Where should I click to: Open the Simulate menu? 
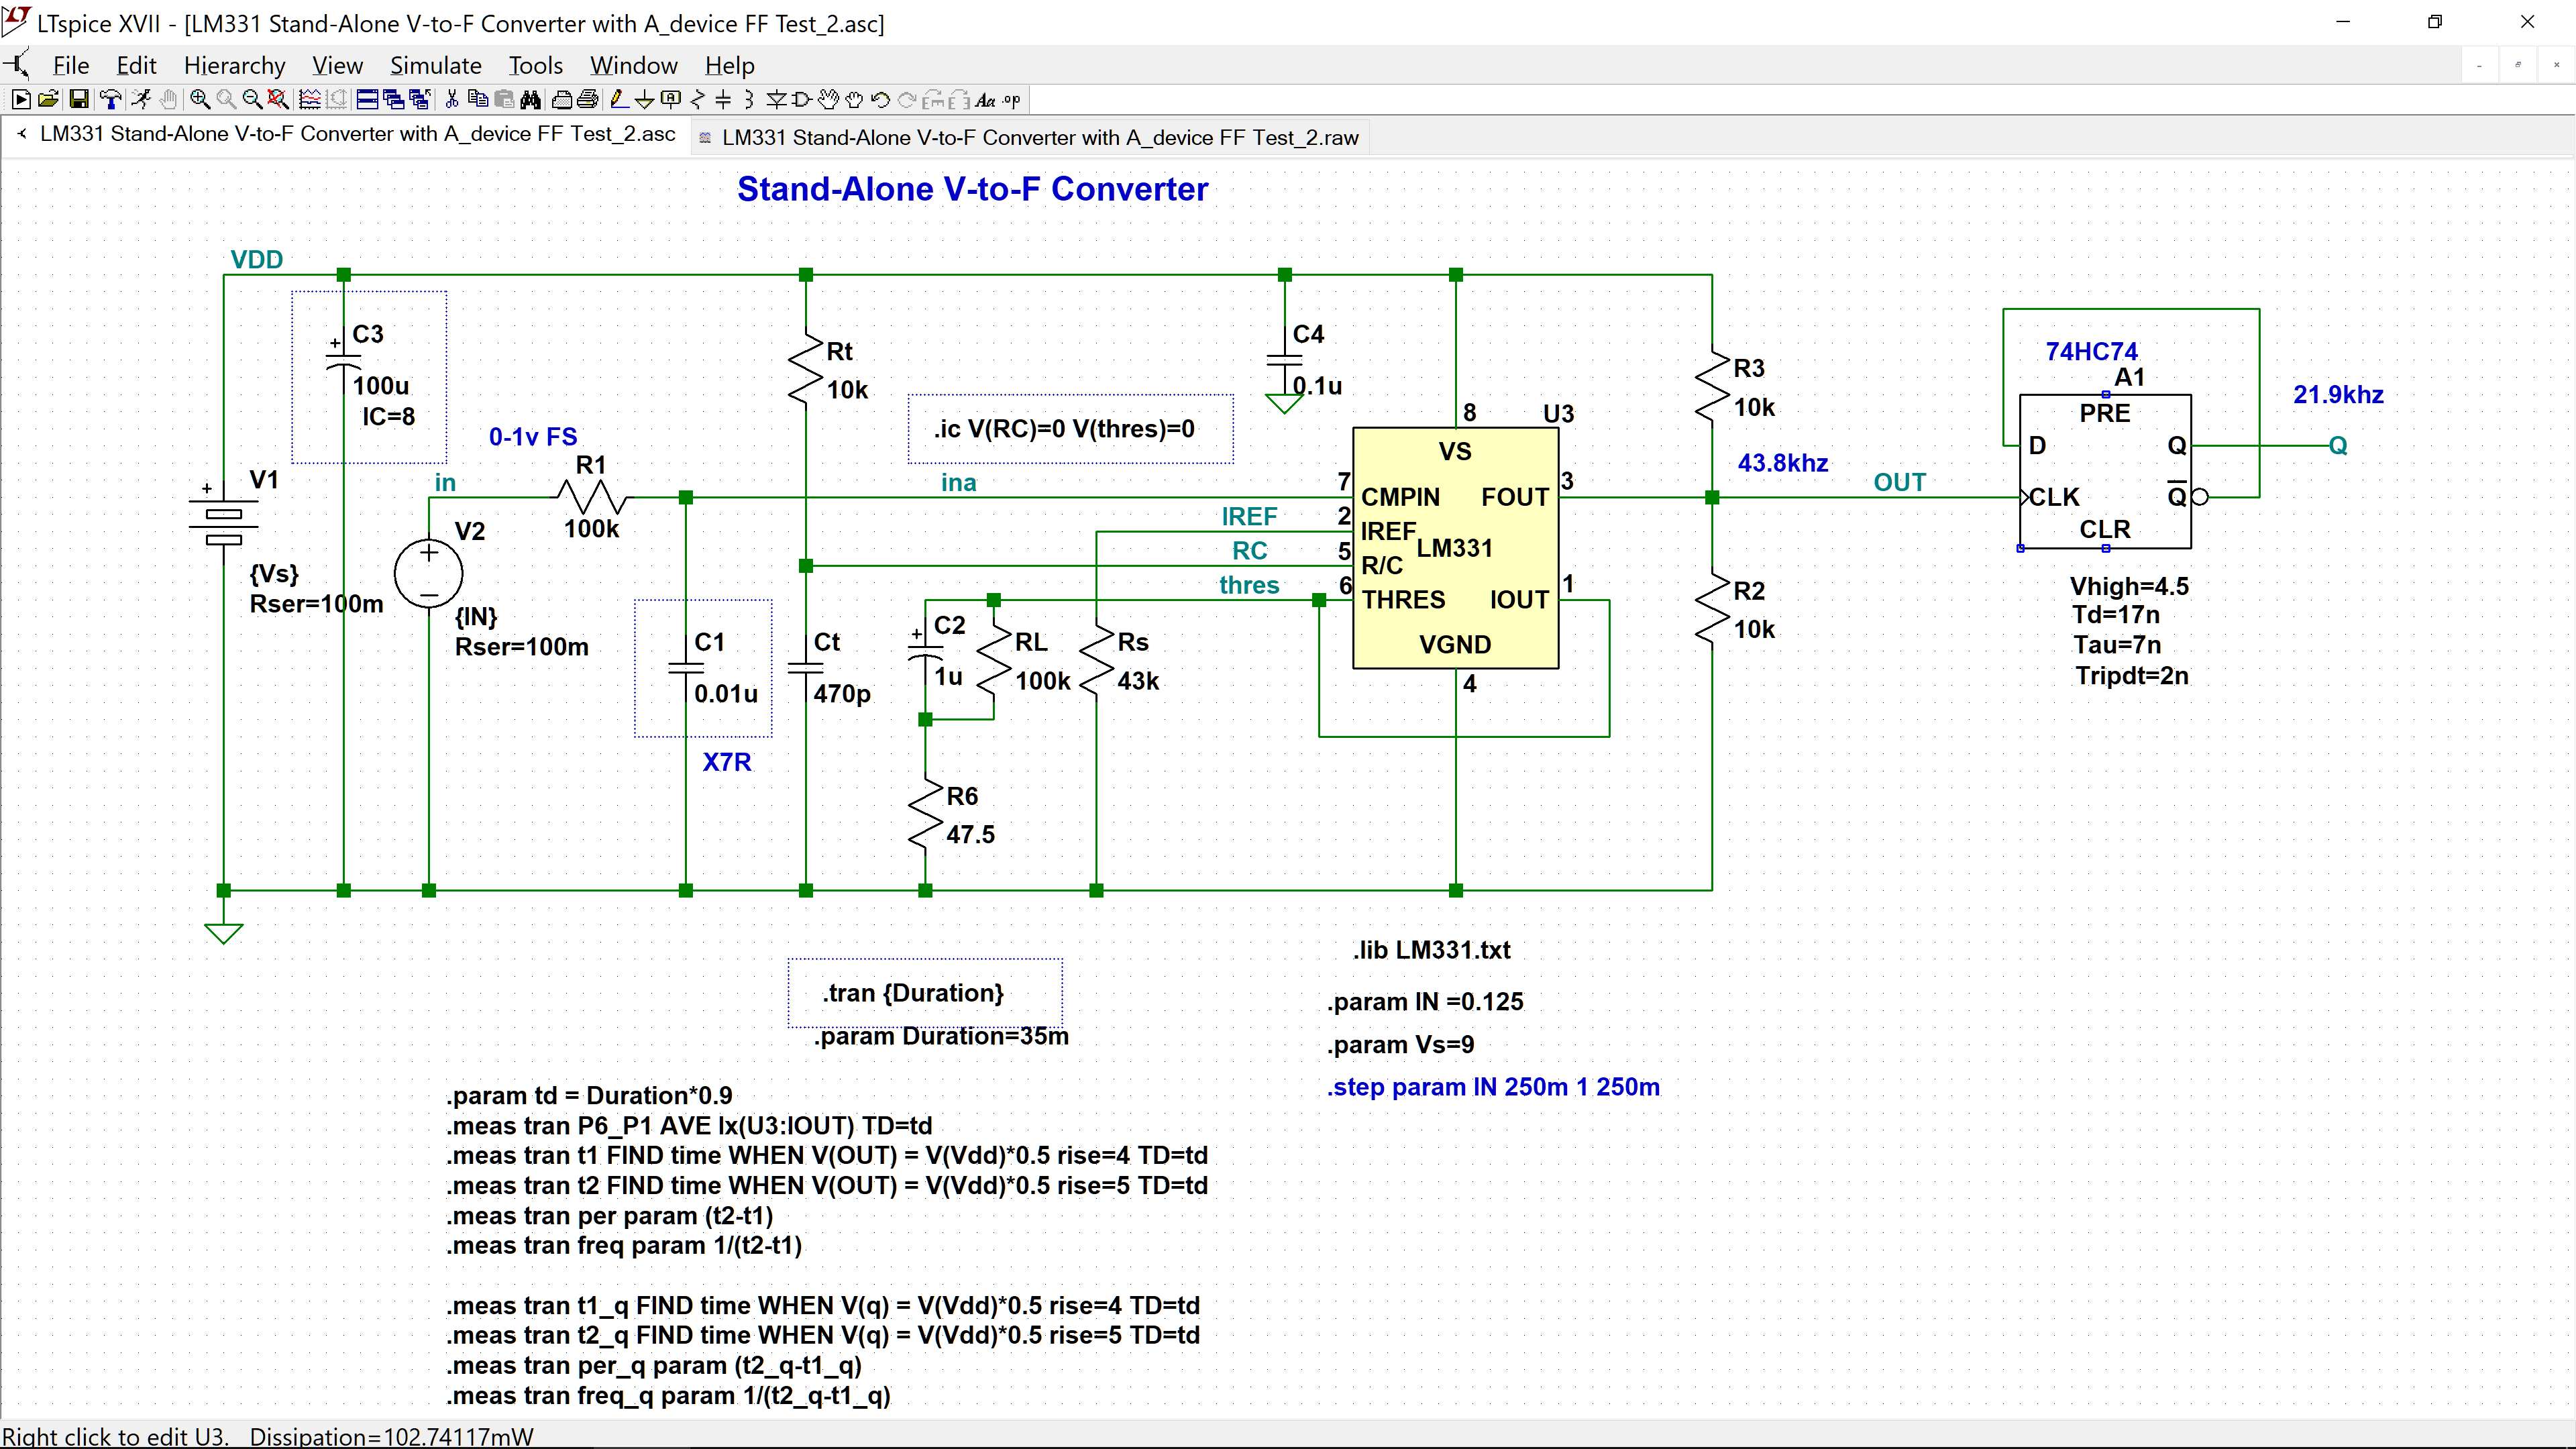pyautogui.click(x=436, y=66)
